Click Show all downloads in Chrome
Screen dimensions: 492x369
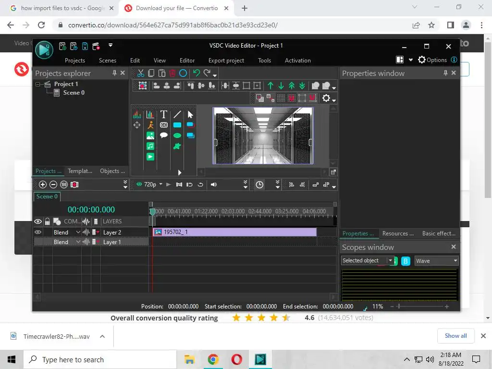(x=455, y=336)
